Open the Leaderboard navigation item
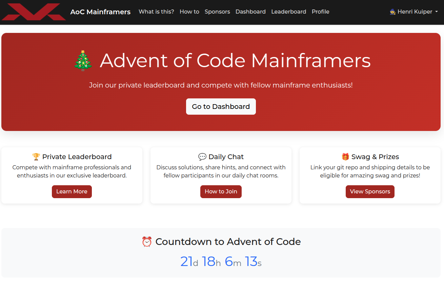444x285 pixels. (x=289, y=12)
